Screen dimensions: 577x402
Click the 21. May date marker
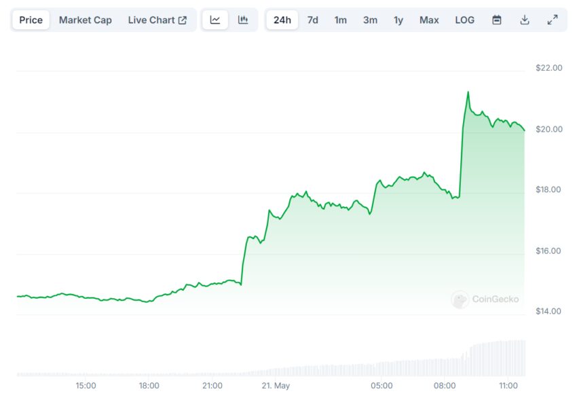click(x=276, y=386)
